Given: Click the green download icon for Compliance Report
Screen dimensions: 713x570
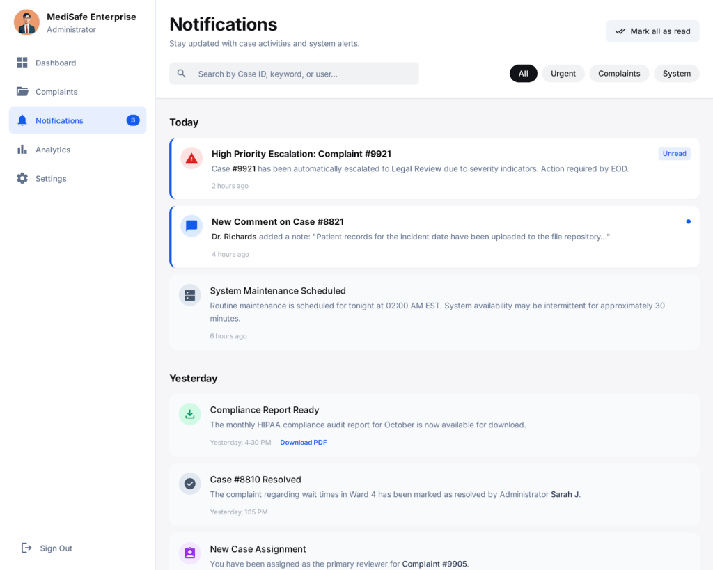Looking at the screenshot, I should point(190,414).
